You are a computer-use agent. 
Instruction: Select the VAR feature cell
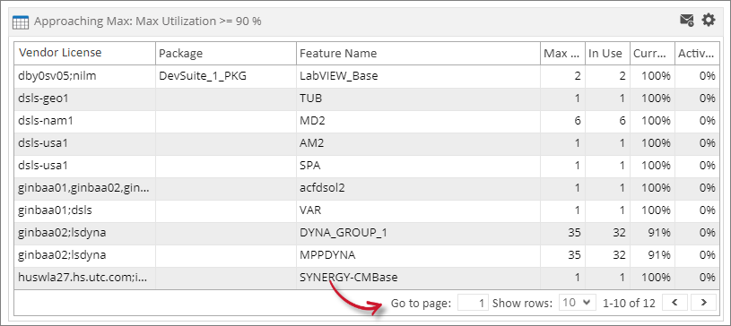419,210
